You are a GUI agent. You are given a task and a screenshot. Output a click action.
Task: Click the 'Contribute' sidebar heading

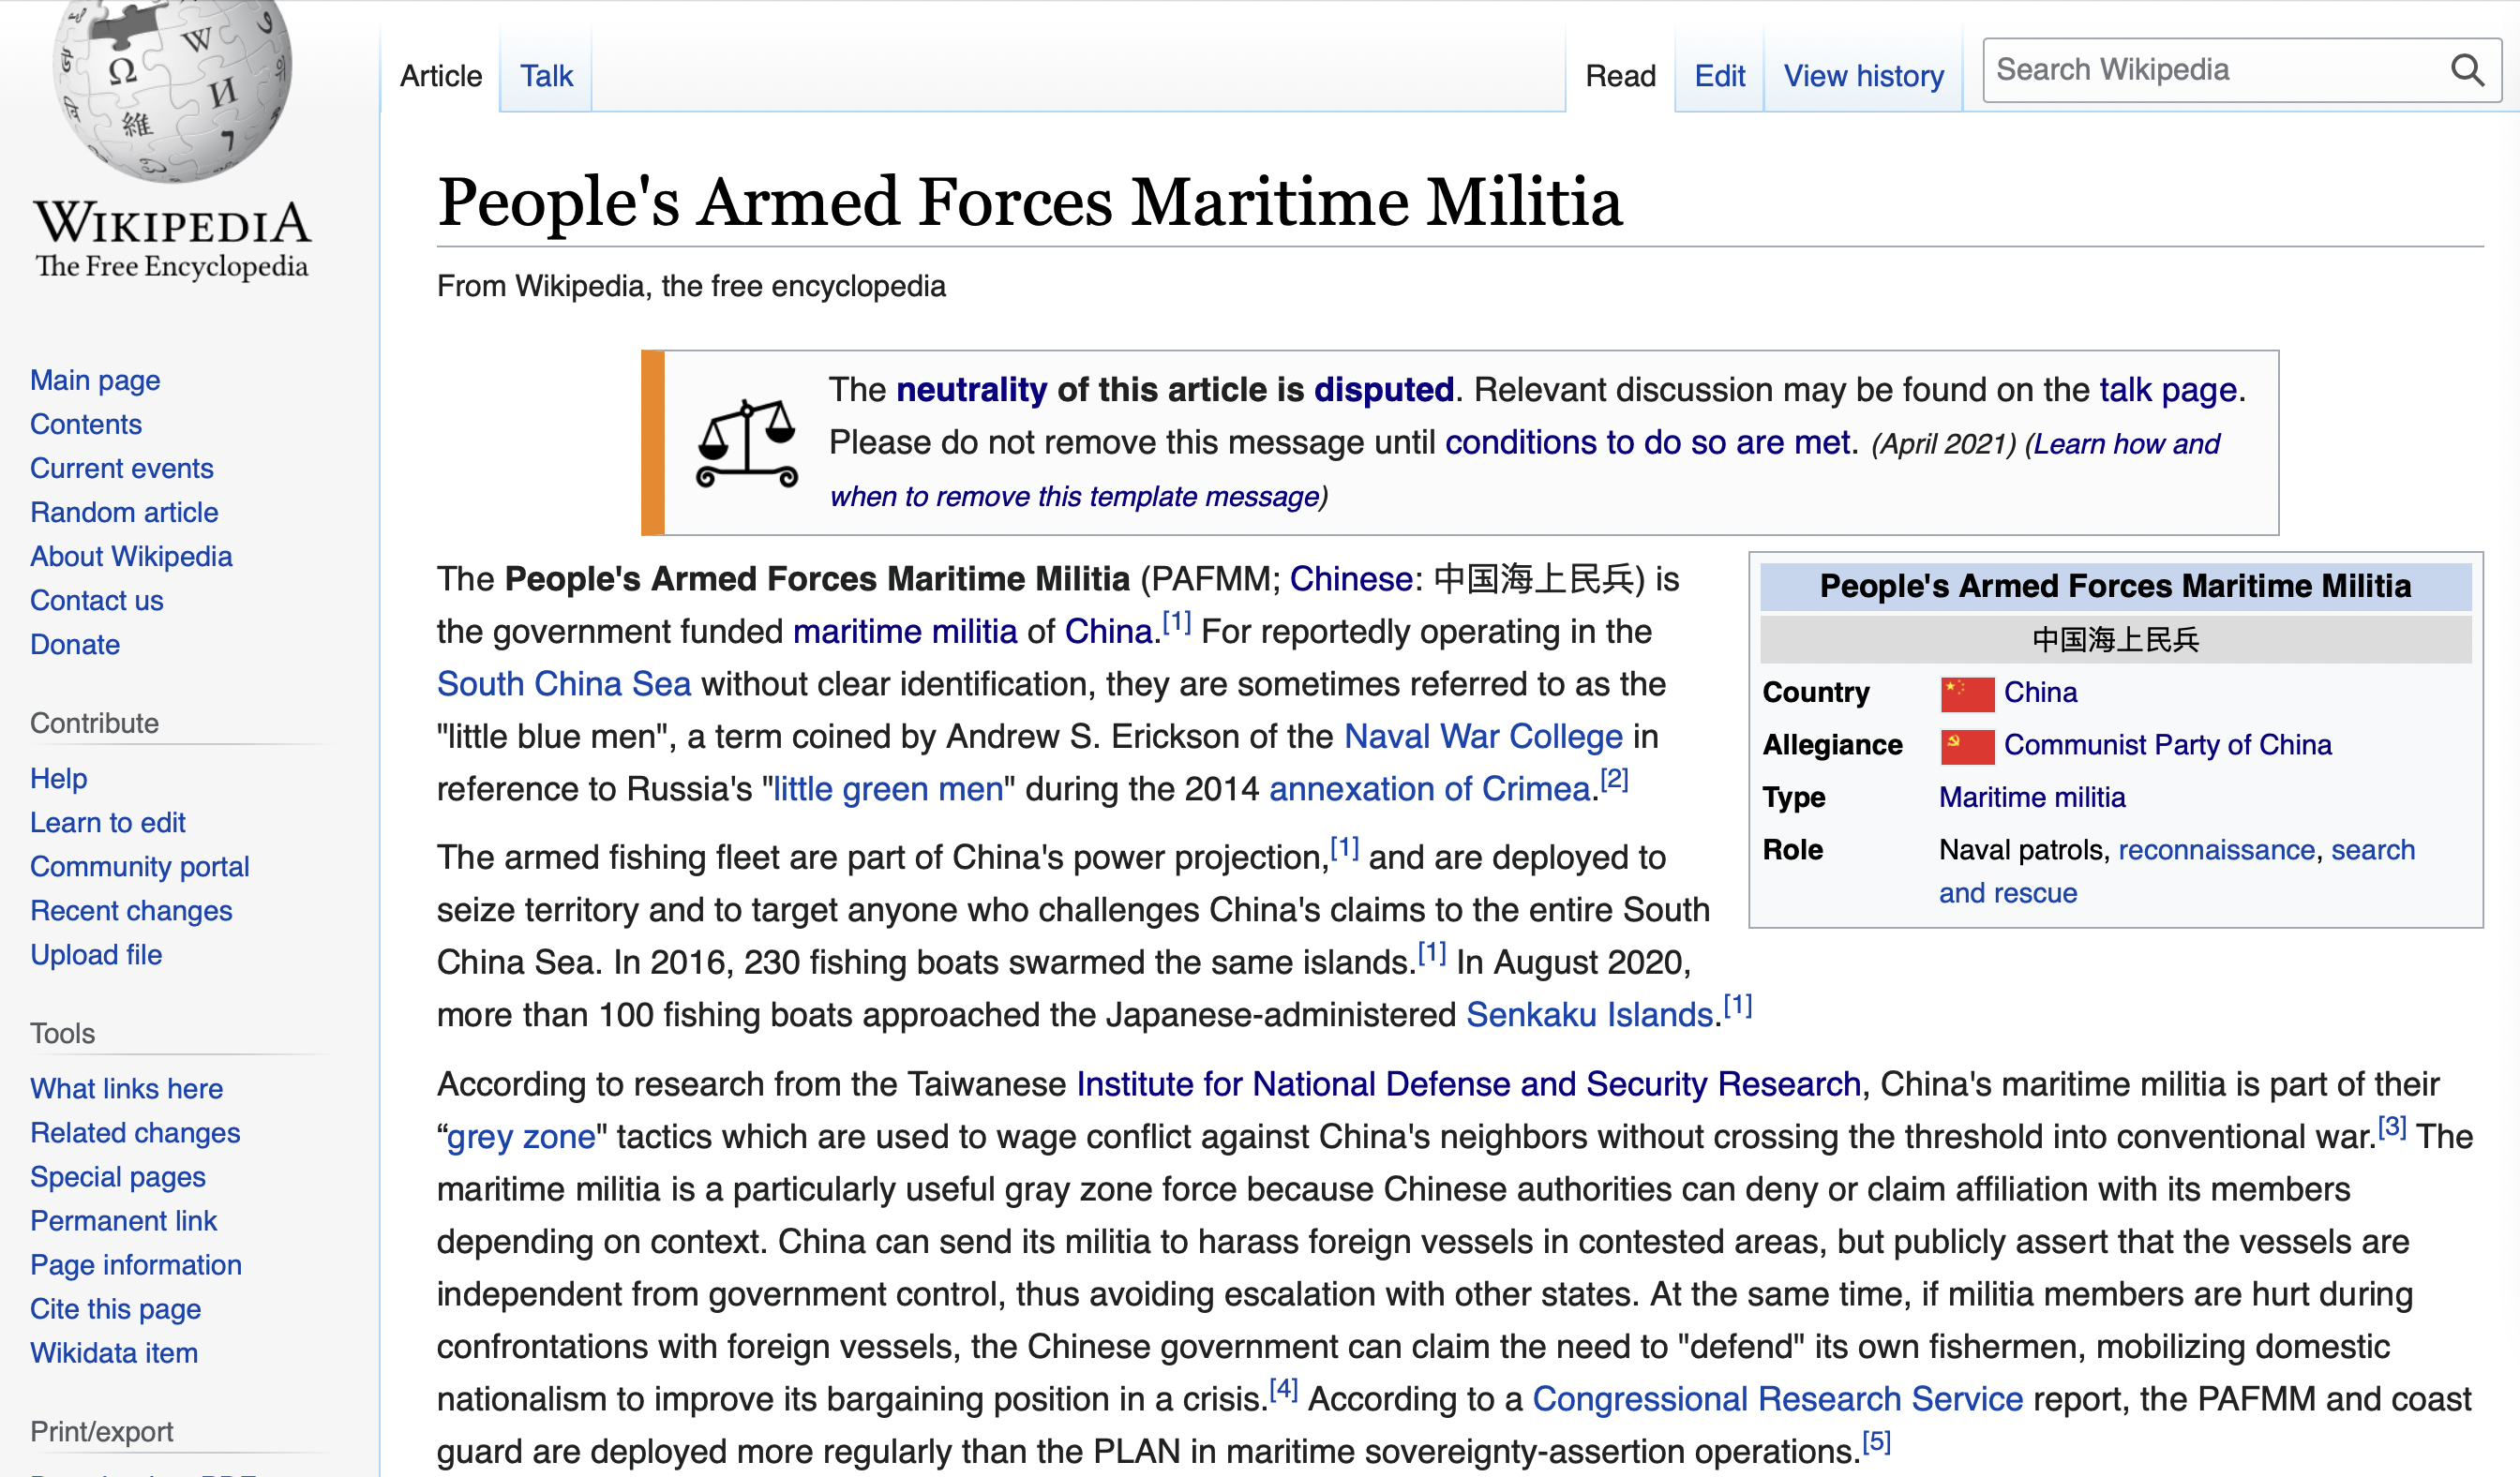[x=94, y=723]
